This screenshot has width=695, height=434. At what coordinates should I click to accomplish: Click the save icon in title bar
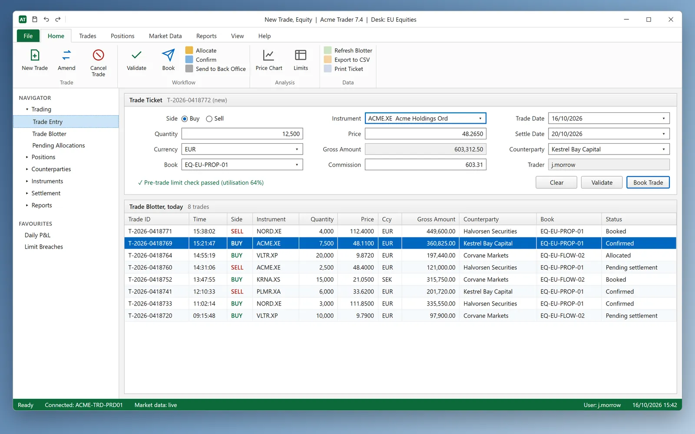pyautogui.click(x=35, y=20)
